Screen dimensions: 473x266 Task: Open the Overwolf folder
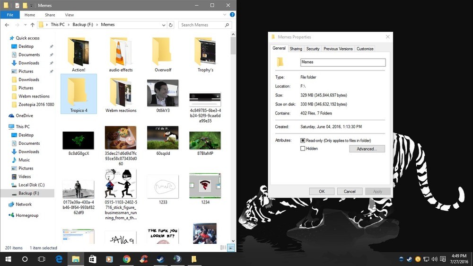(x=163, y=55)
